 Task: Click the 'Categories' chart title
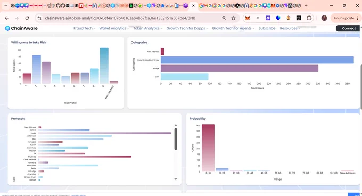[x=139, y=42]
